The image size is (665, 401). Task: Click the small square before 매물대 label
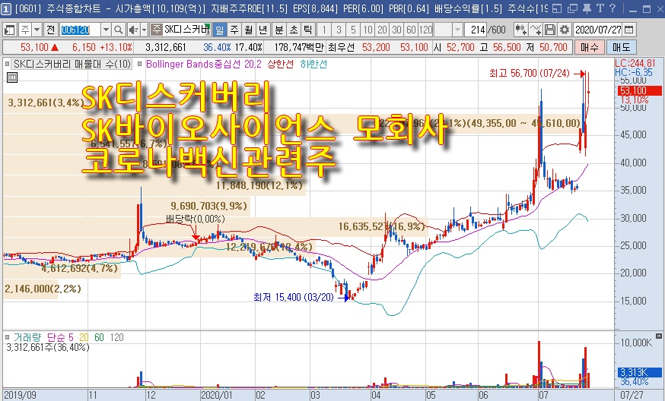tap(7, 64)
